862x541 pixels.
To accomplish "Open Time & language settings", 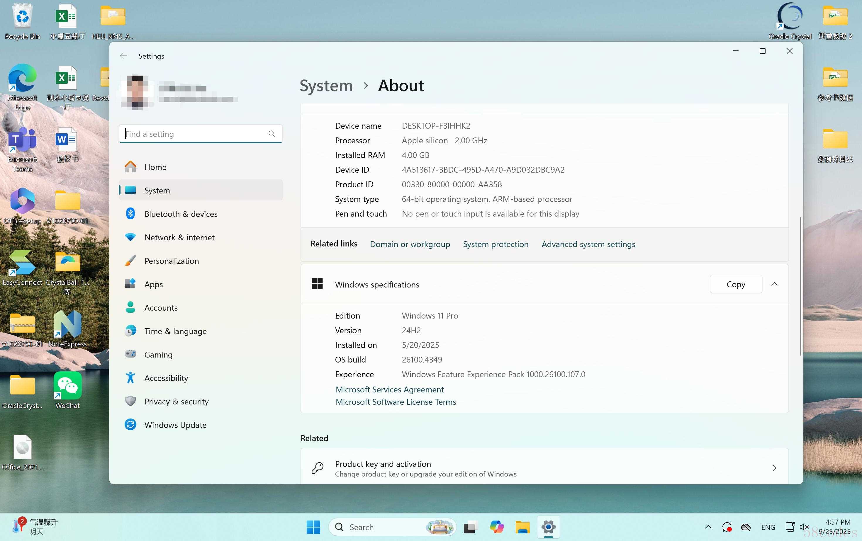I will (x=201, y=331).
